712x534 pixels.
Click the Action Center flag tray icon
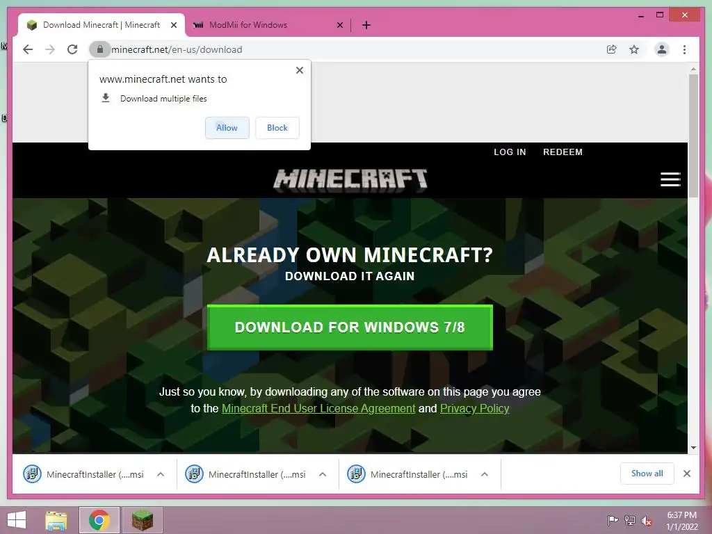[613, 520]
